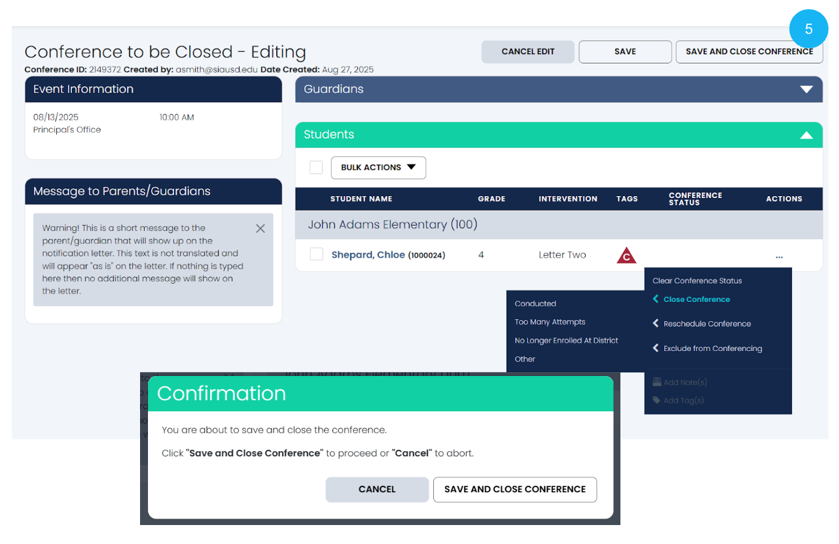Check the box beside Shepard, Chloe
Viewport: 839px width, 544px height.
316,254
